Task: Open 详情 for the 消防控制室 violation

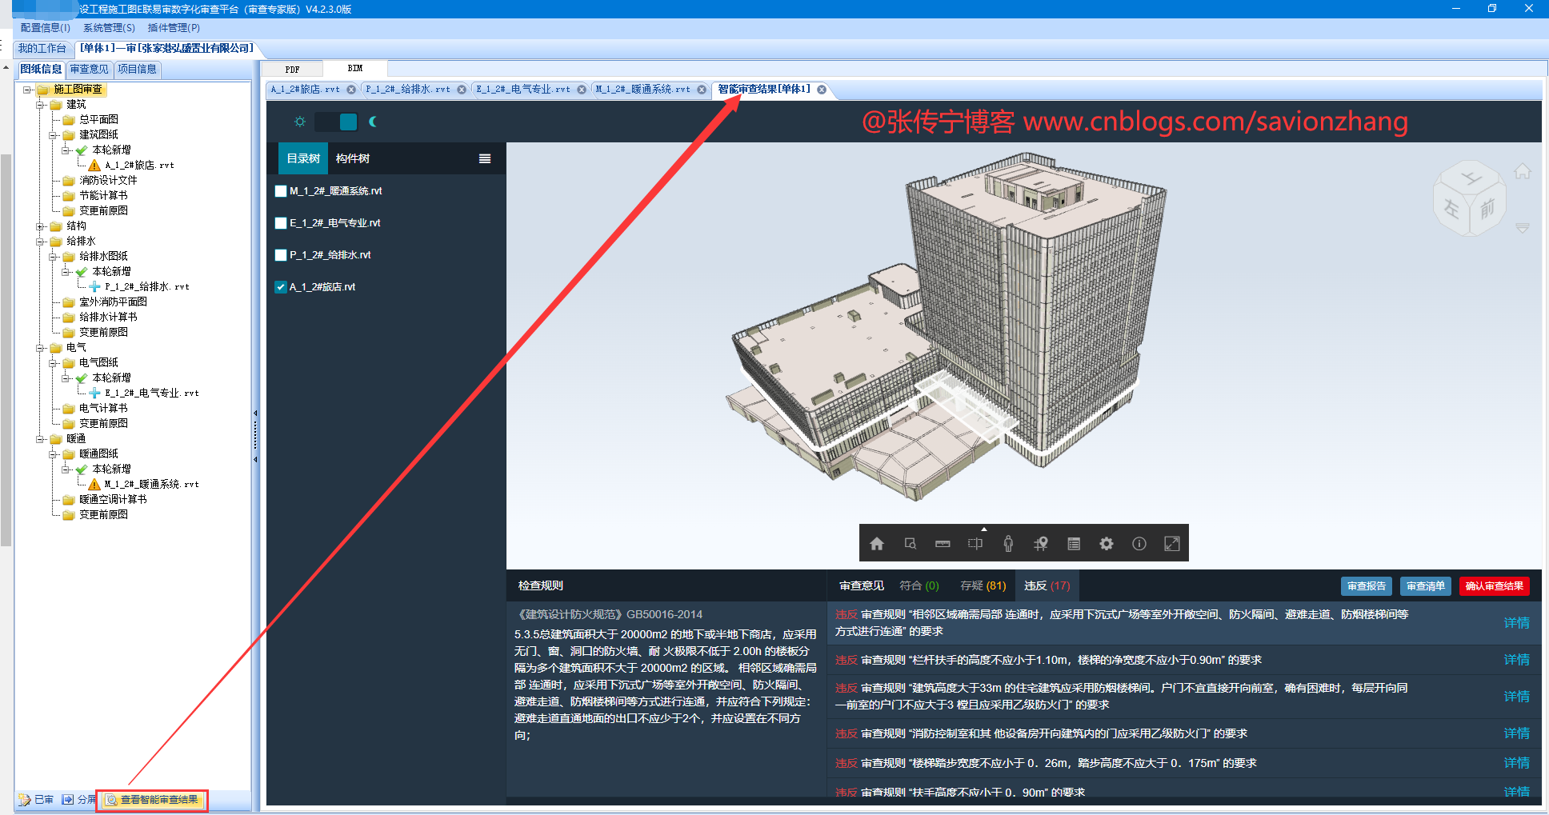Action: pyautogui.click(x=1516, y=733)
